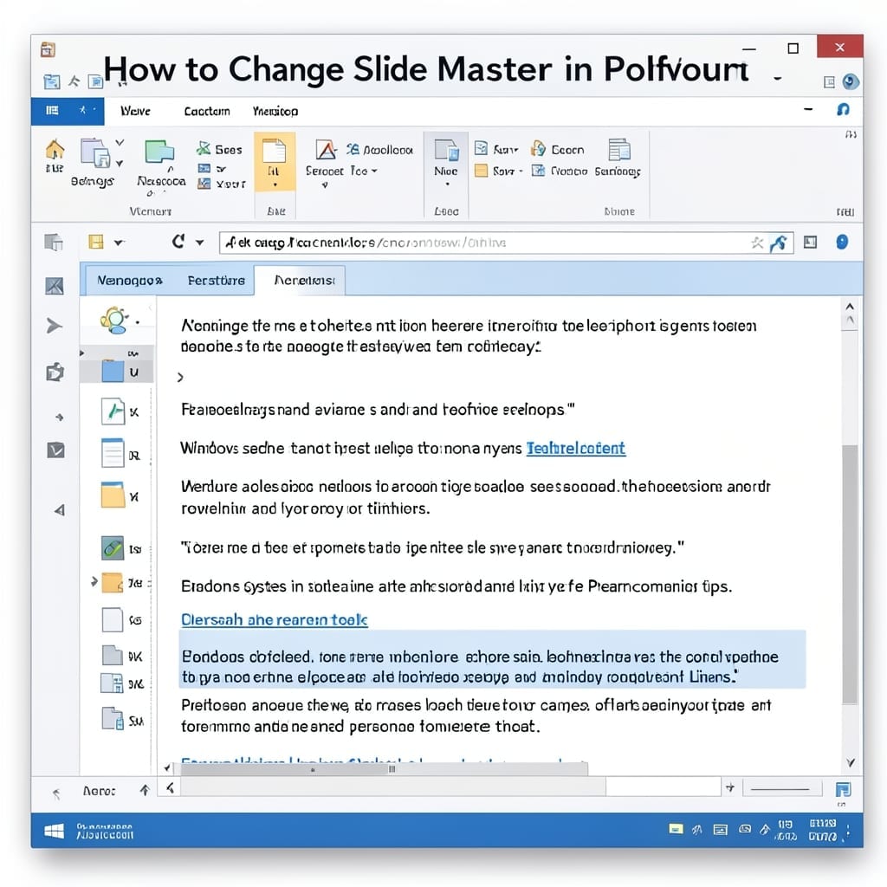This screenshot has width=887, height=887.
Task: Click the yellow notification tray icon
Action: (676, 829)
